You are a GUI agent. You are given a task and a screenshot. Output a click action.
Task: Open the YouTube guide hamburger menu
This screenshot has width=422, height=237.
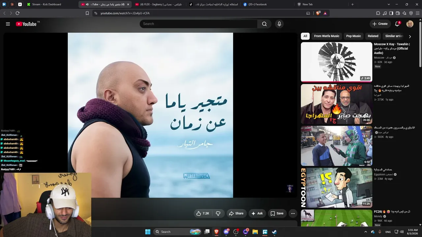pyautogui.click(x=8, y=24)
